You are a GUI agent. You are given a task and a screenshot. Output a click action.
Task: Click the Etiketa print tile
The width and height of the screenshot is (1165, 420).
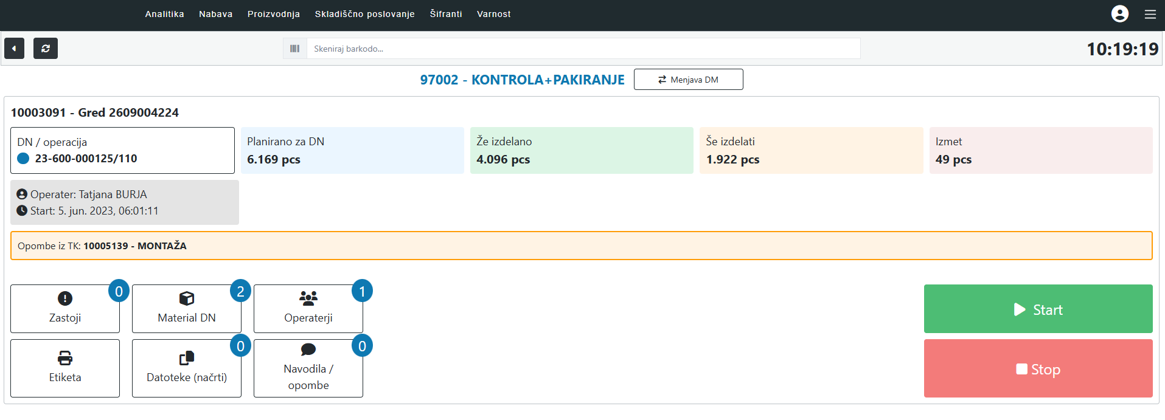tap(65, 368)
